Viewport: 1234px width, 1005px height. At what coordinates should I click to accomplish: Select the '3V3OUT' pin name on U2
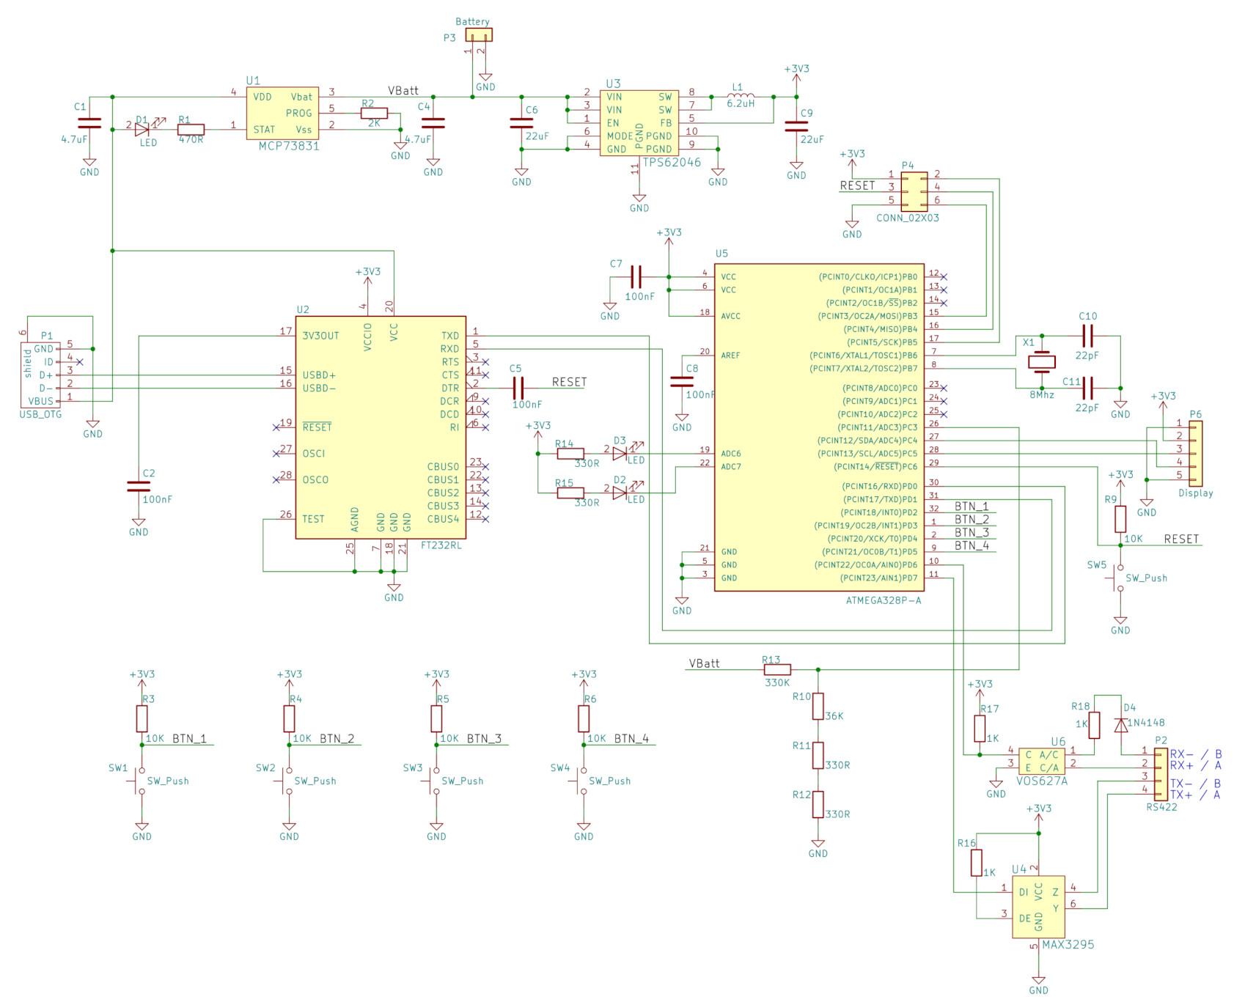click(320, 336)
